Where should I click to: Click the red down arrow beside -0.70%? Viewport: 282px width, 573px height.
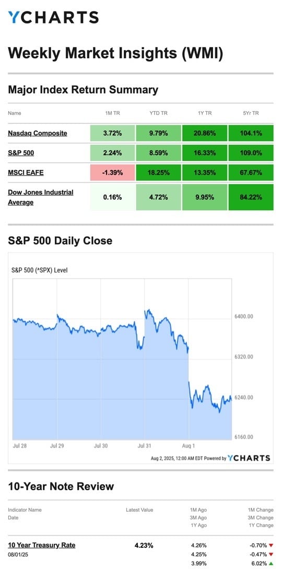coord(271,546)
